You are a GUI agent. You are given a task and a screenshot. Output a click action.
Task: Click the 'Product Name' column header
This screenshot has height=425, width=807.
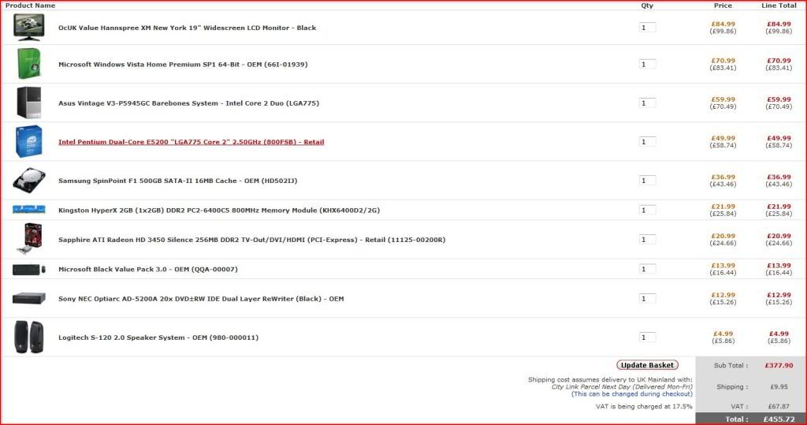click(31, 6)
